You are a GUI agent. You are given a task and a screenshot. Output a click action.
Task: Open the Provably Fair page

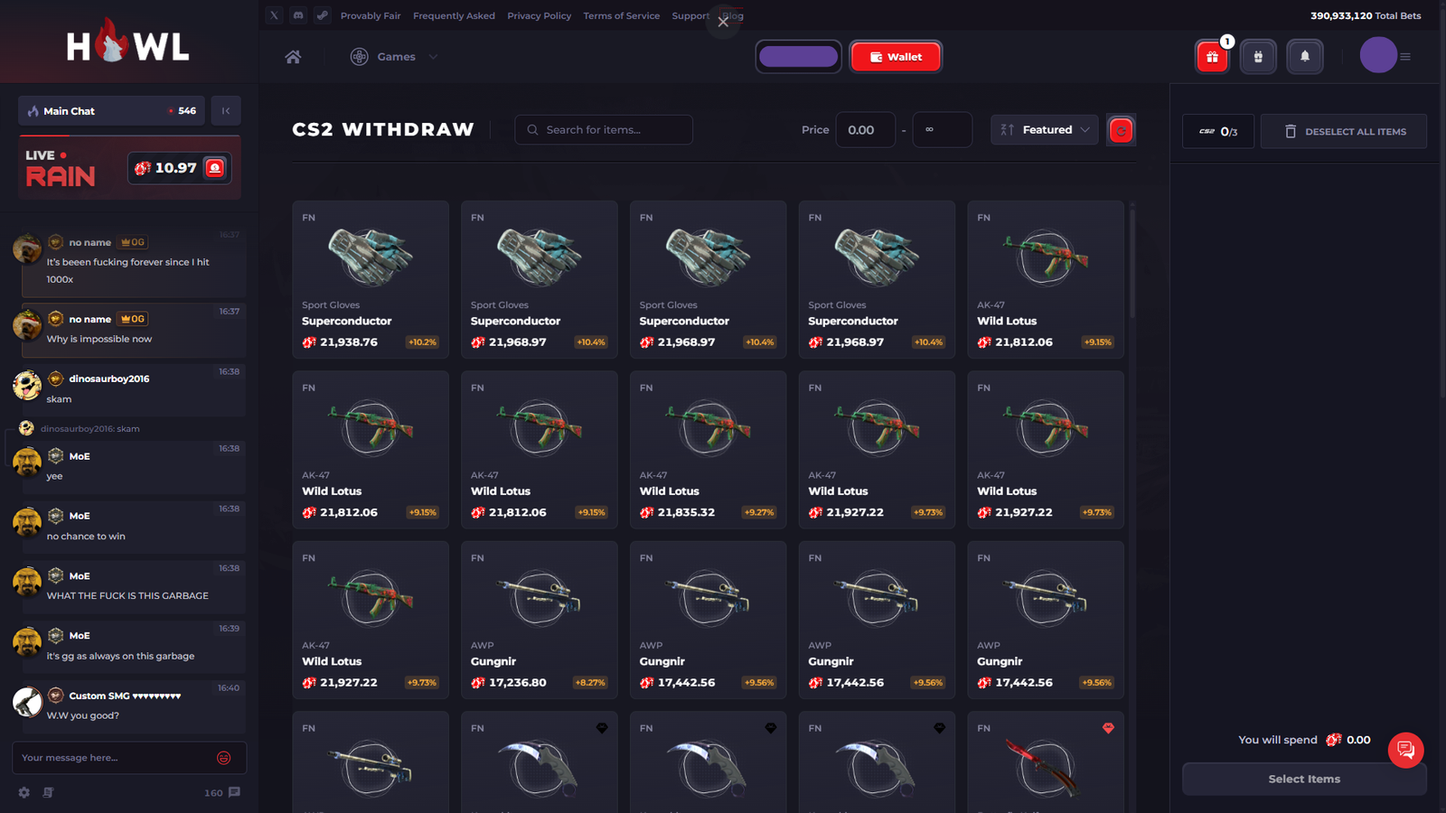371,15
